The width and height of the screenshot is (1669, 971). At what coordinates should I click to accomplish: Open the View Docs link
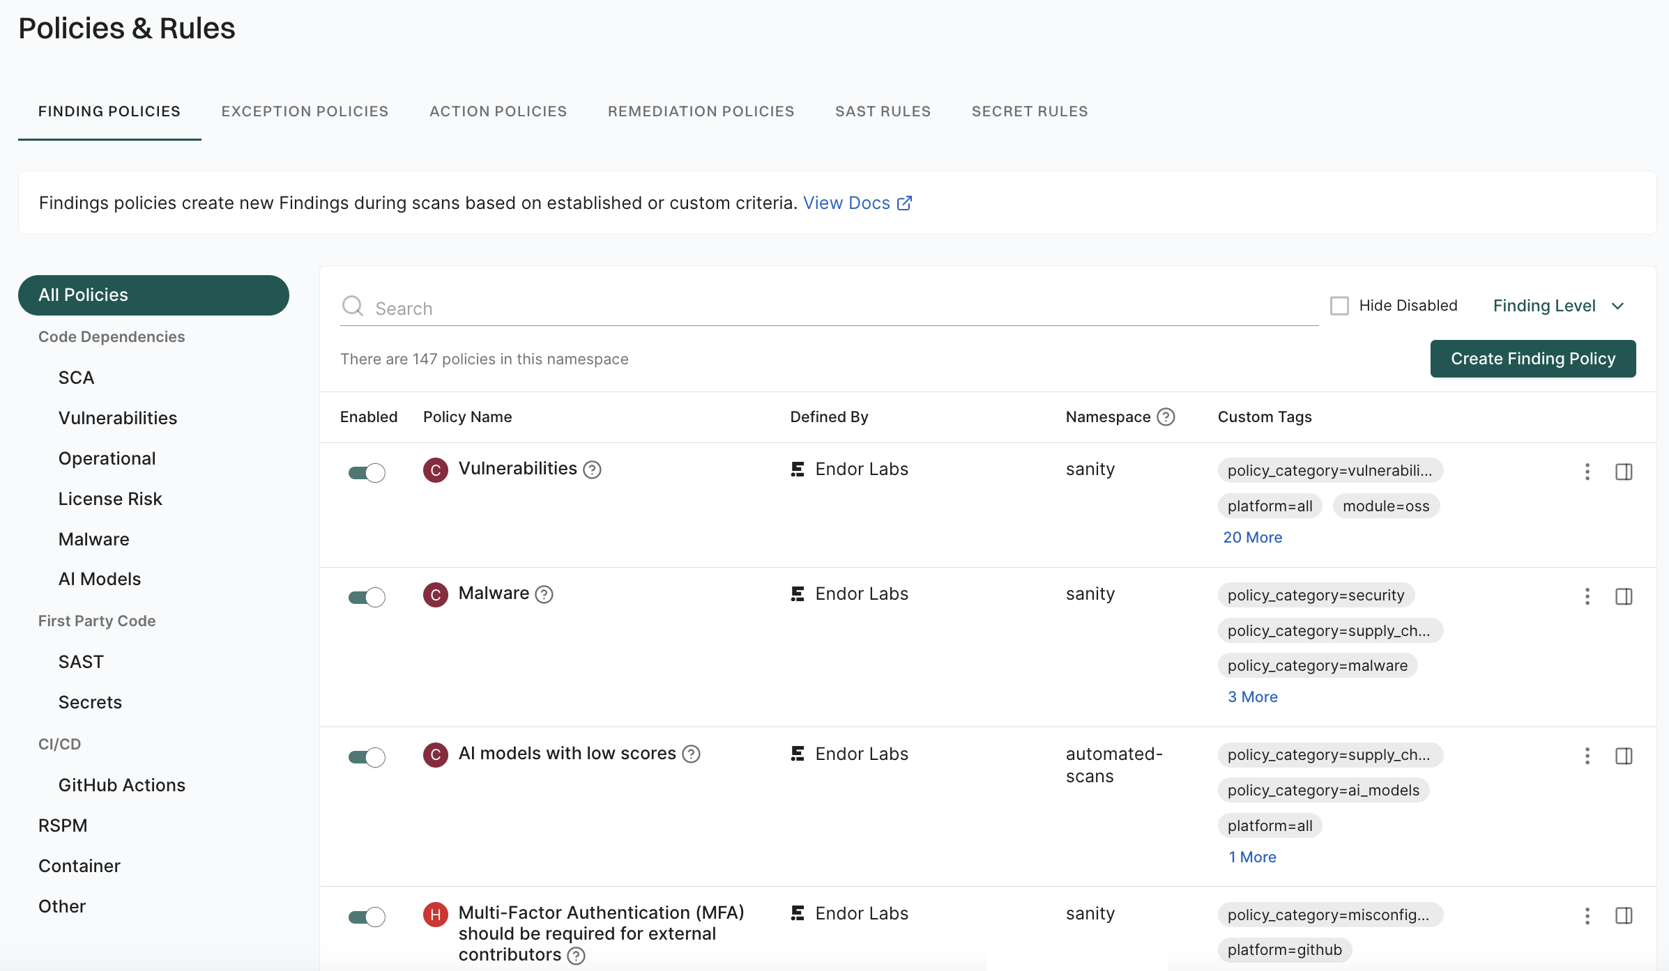[857, 203]
